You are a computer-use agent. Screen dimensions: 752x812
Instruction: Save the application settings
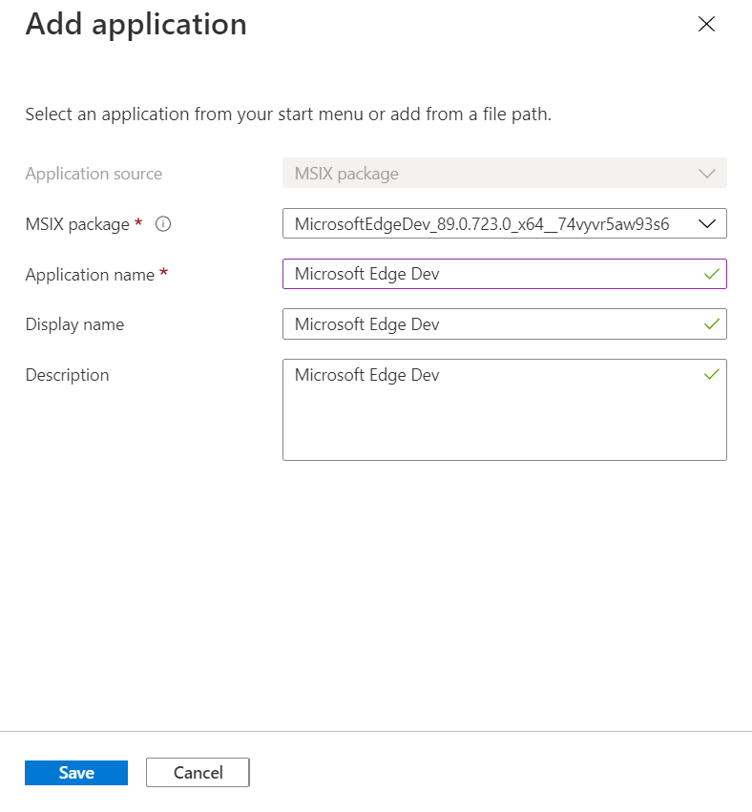pos(76,773)
